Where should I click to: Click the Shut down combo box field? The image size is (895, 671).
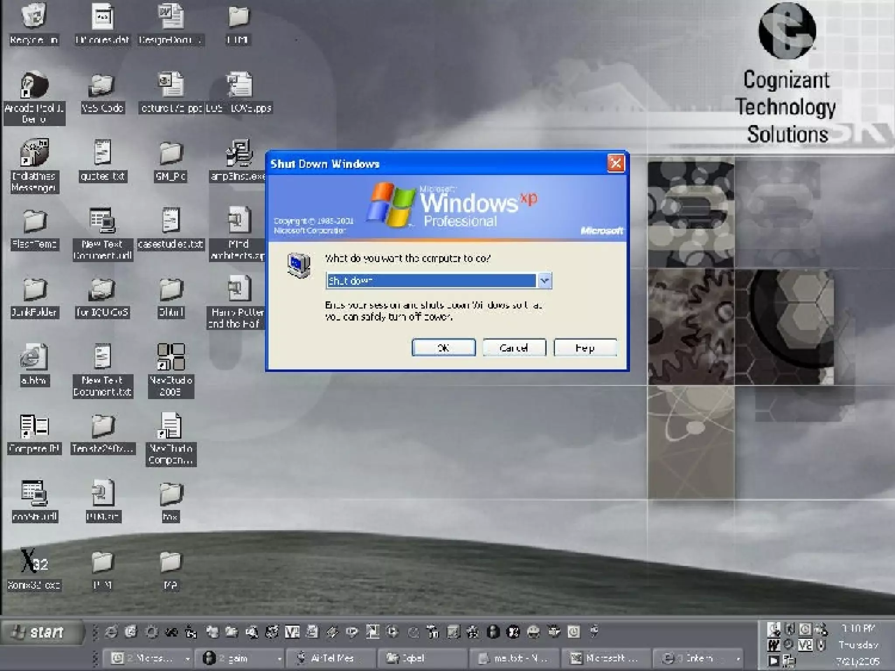[x=431, y=280]
